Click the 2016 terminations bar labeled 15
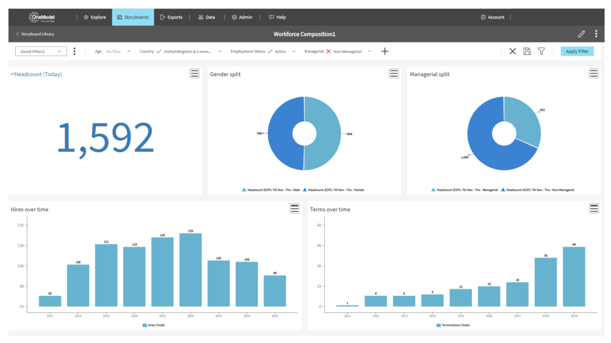This screenshot has height=343, width=611. tap(489, 297)
